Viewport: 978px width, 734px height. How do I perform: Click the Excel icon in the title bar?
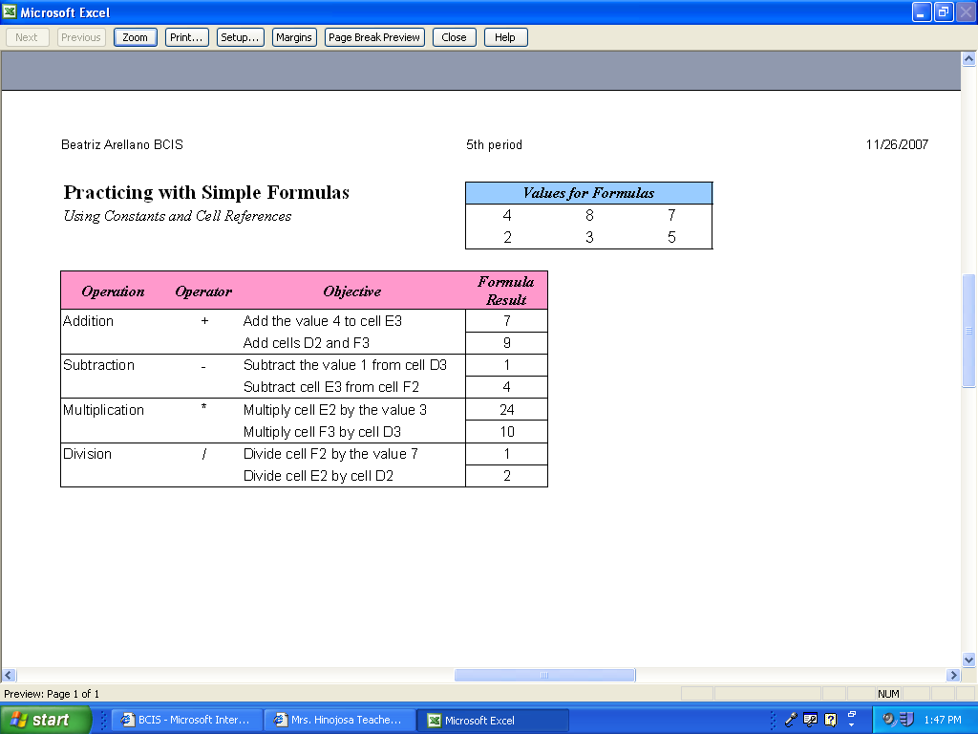[10, 11]
